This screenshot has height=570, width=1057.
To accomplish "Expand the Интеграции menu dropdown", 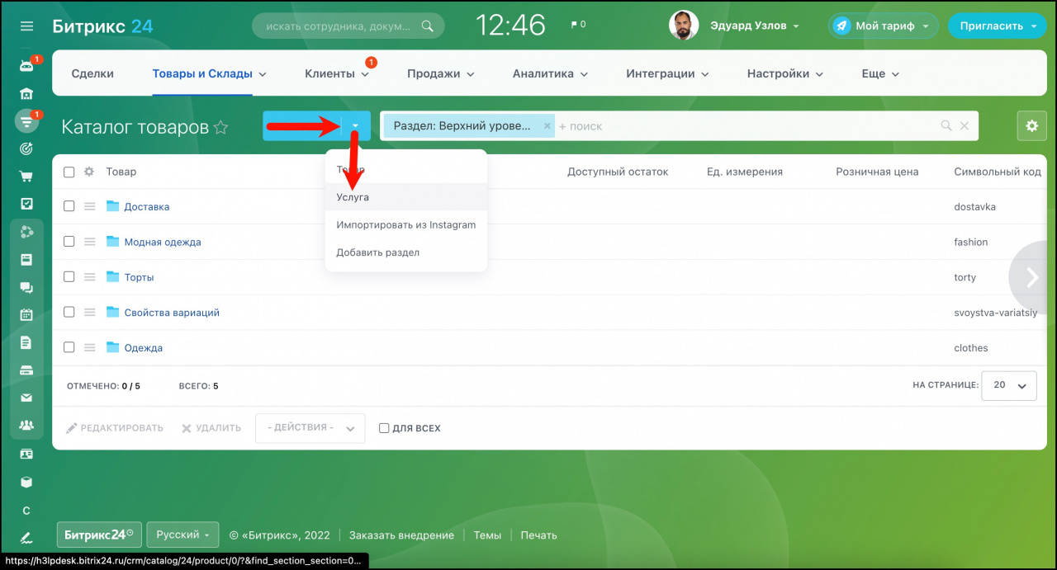I will 705,74.
